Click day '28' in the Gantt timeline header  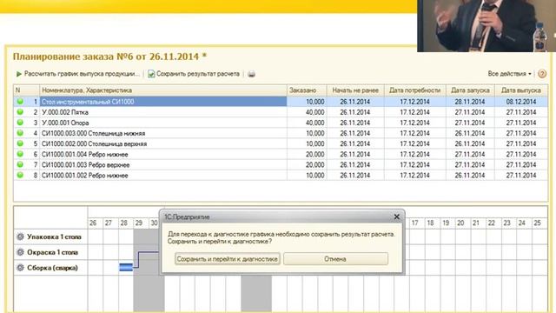point(123,223)
